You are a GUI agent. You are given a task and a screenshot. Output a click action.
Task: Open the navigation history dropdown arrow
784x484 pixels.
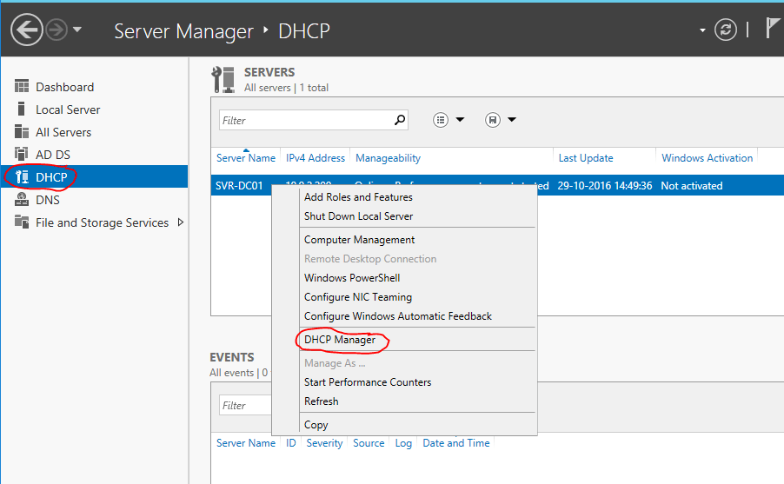[77, 30]
